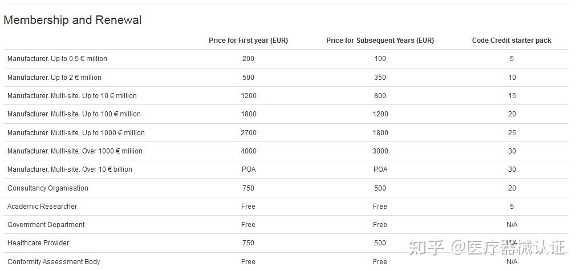The height and width of the screenshot is (271, 580).
Task: Click the Price for First year column header
Action: (x=248, y=41)
